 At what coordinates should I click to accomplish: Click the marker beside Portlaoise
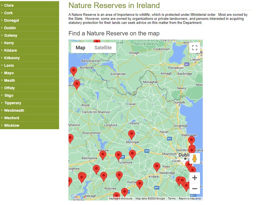point(139,184)
